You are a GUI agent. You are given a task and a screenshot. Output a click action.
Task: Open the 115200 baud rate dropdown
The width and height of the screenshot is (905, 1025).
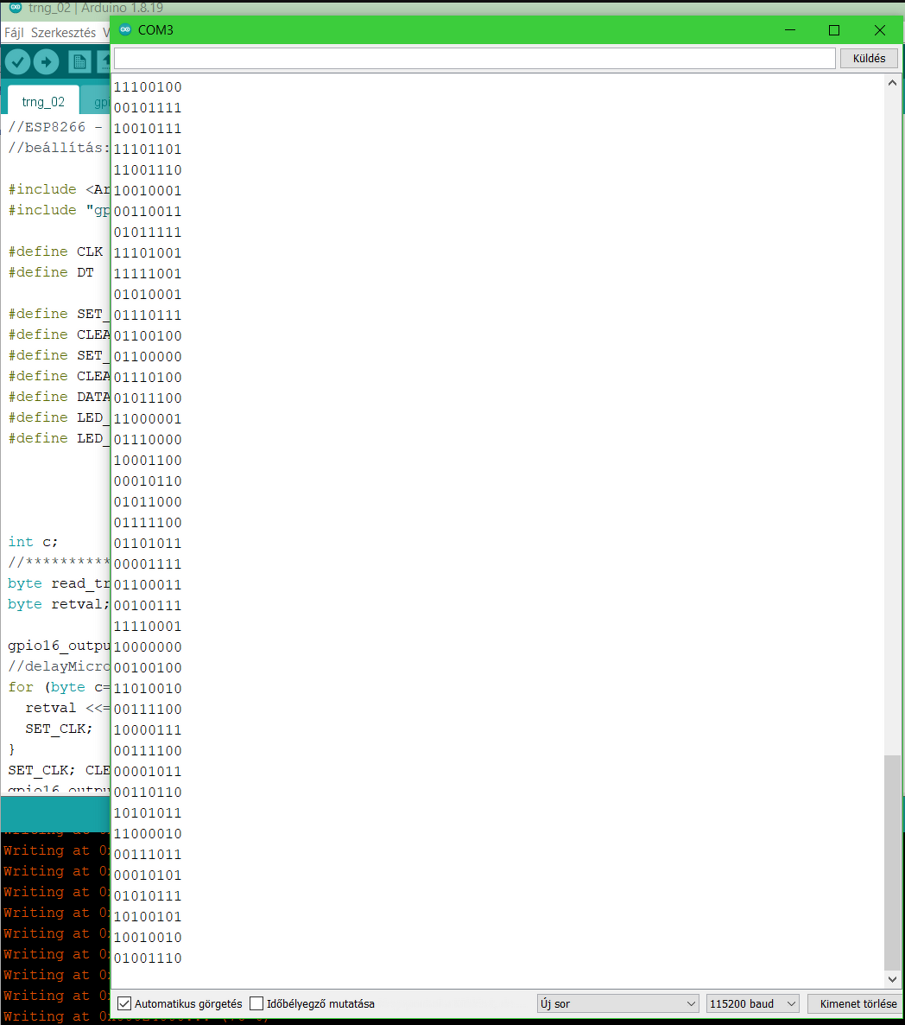point(753,1003)
